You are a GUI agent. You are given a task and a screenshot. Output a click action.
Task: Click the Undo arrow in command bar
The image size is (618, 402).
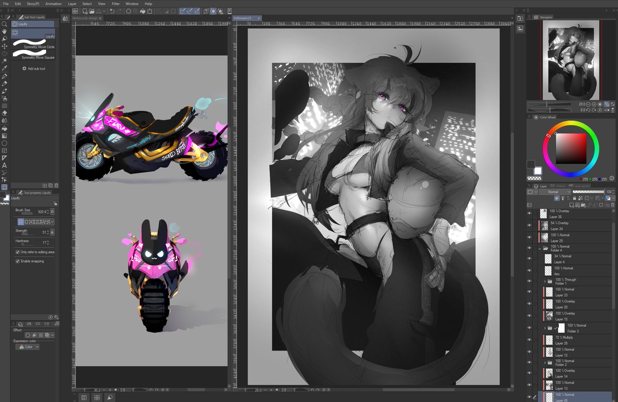click(x=112, y=11)
